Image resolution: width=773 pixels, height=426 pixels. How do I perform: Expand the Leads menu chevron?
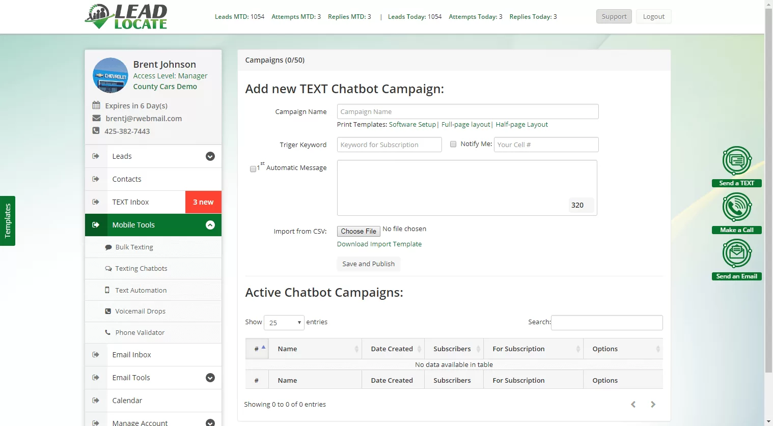click(210, 156)
